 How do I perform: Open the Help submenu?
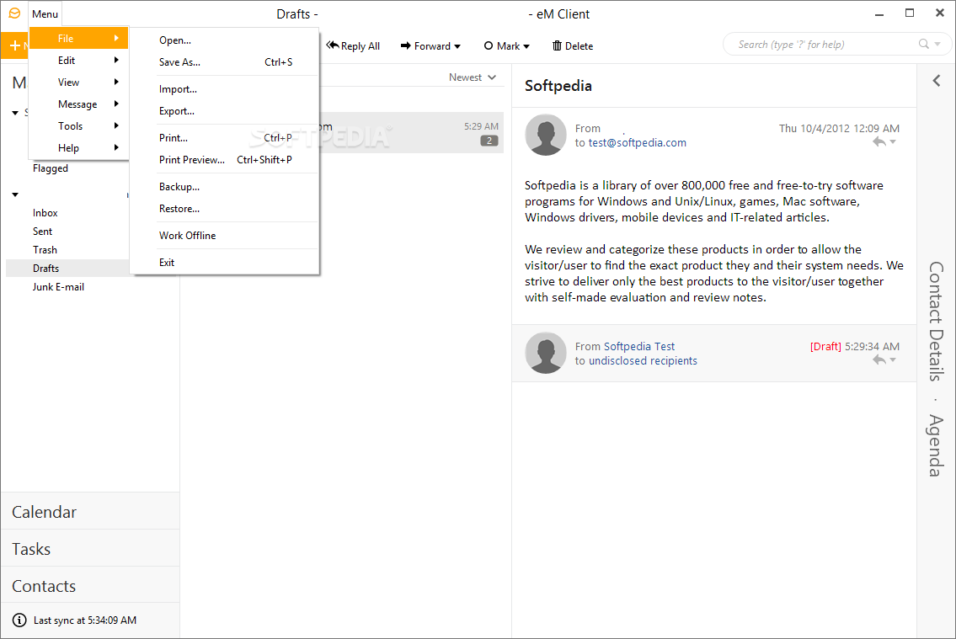[78, 148]
